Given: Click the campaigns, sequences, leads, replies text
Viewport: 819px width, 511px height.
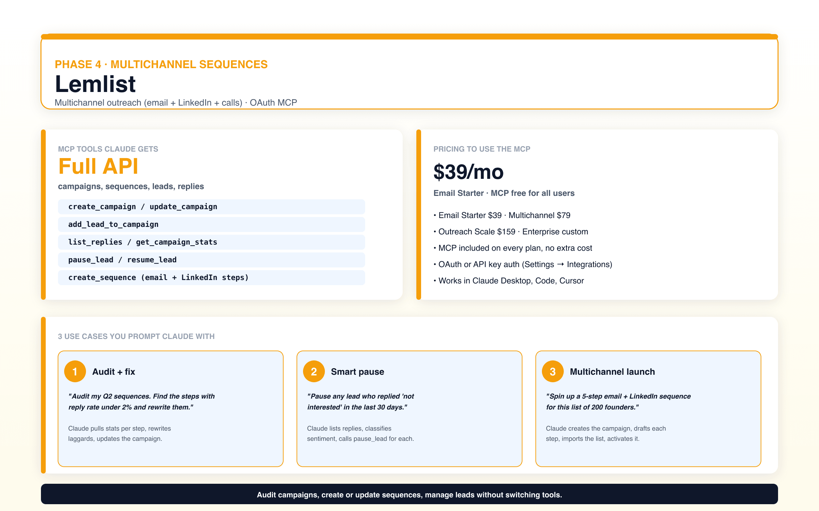Looking at the screenshot, I should point(131,186).
